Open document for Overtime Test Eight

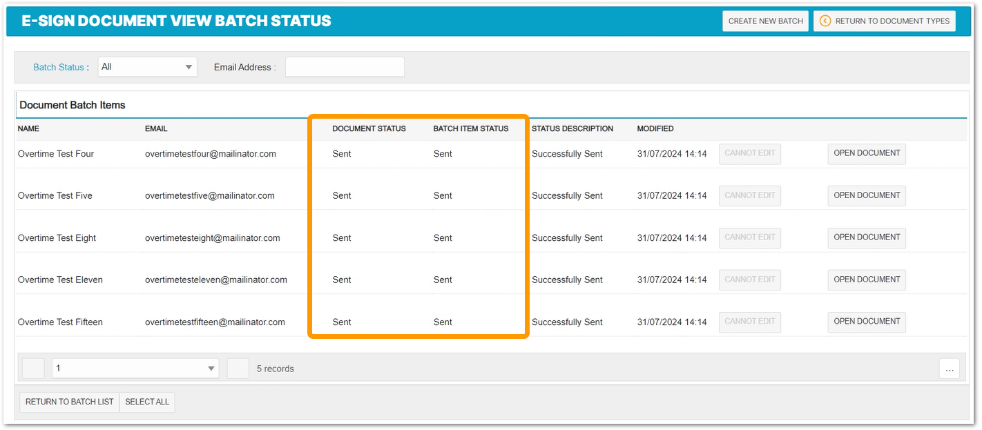coord(866,237)
